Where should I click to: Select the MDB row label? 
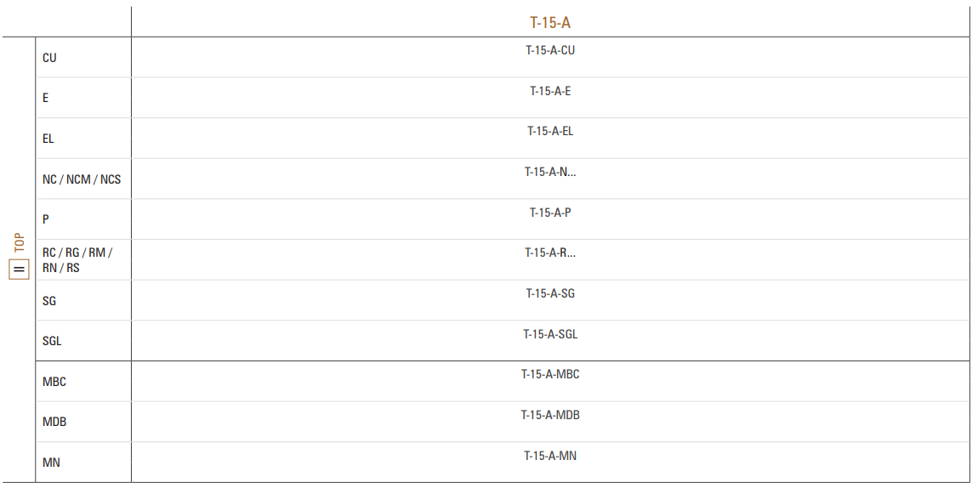(x=54, y=423)
